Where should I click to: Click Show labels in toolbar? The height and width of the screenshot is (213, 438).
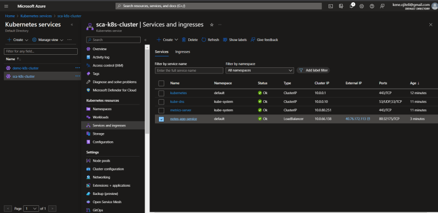click(x=235, y=39)
